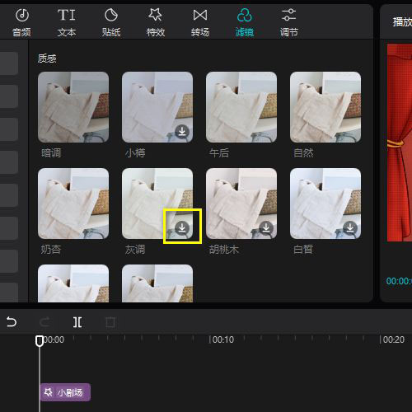Click the split clip tool
The width and height of the screenshot is (412, 412).
[x=77, y=322]
